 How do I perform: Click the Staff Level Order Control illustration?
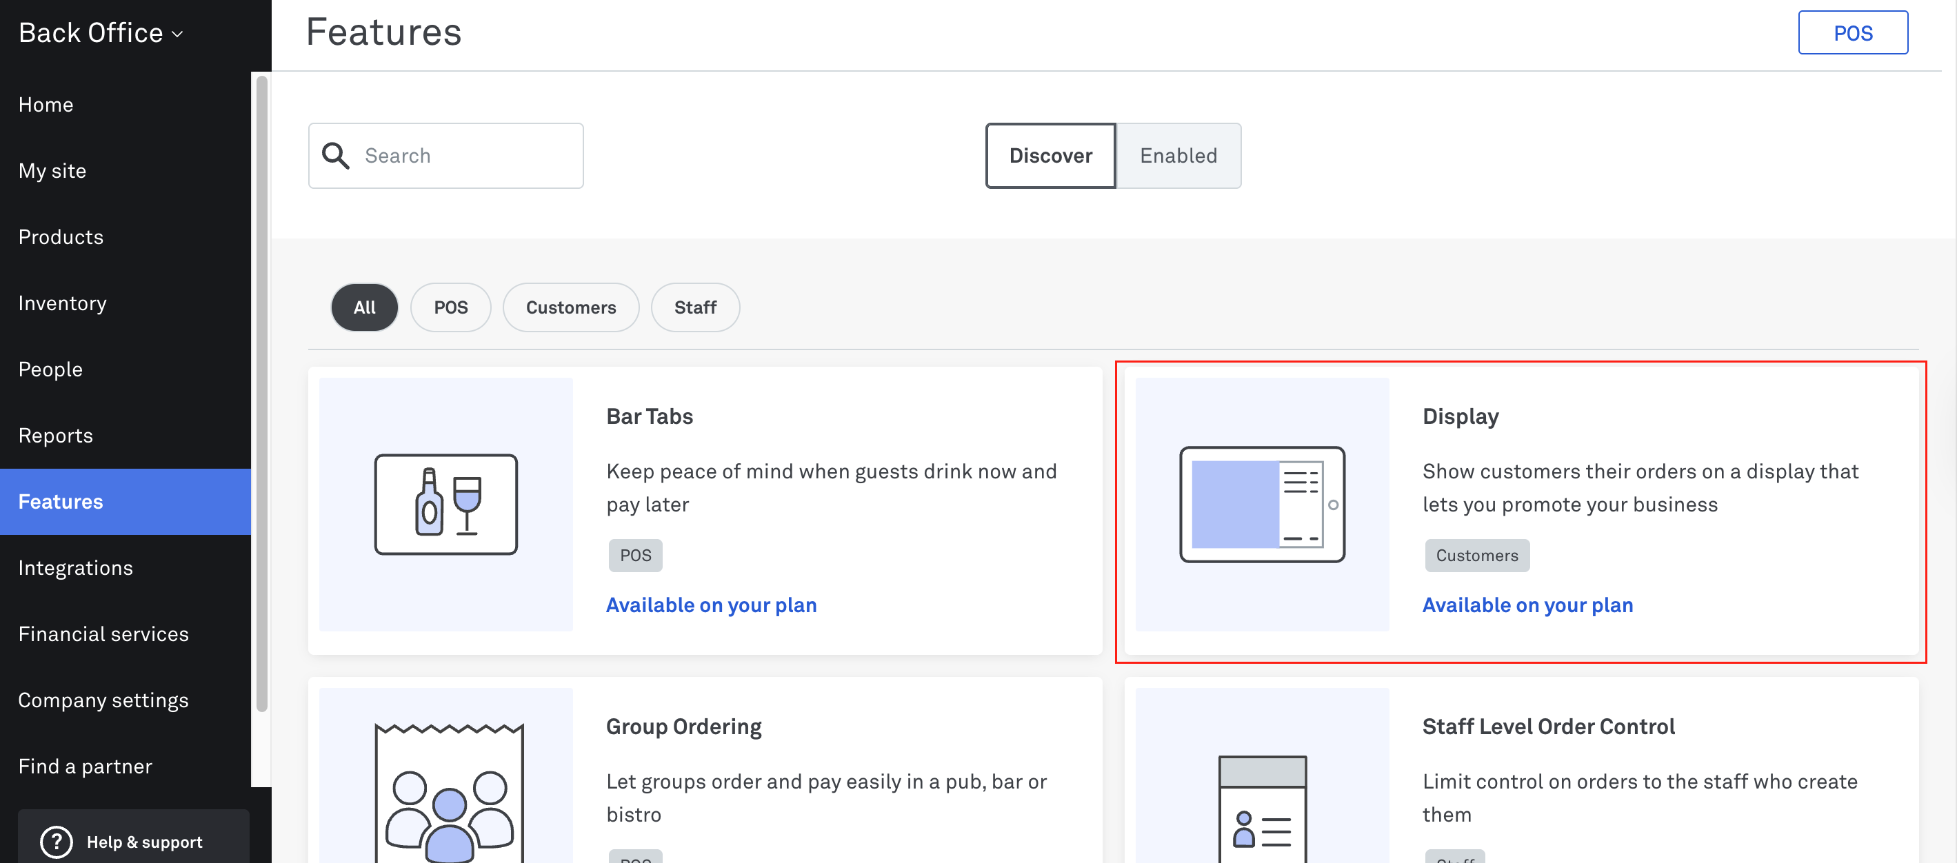(x=1262, y=809)
